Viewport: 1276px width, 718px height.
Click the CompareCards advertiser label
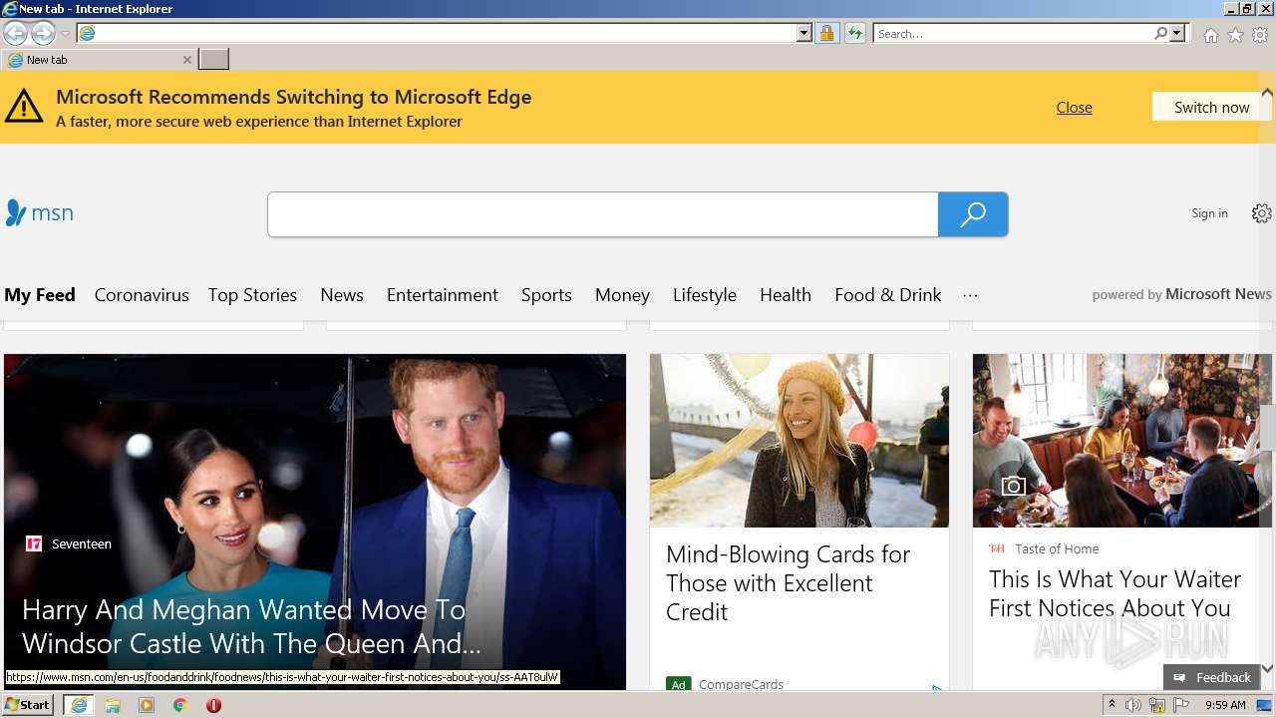(741, 684)
